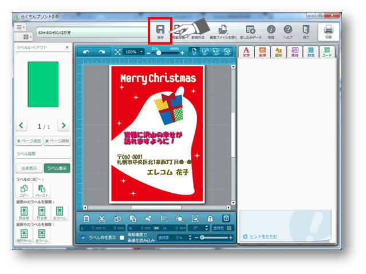366x274 pixels.
Task: Enable 高解像度で画像を読み込み checkbox
Action: coord(122,237)
